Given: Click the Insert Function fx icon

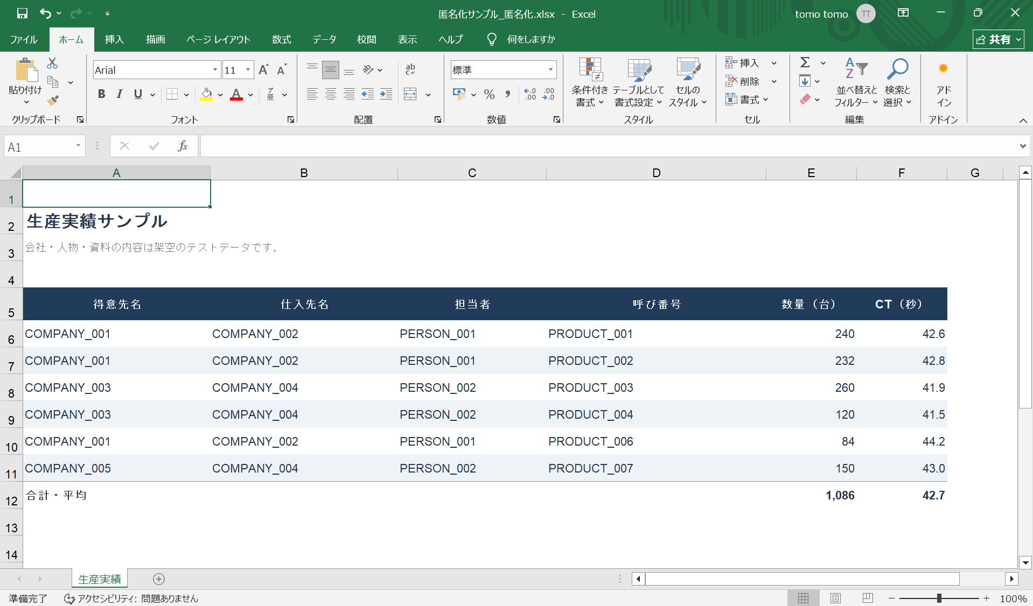Looking at the screenshot, I should pos(183,146).
